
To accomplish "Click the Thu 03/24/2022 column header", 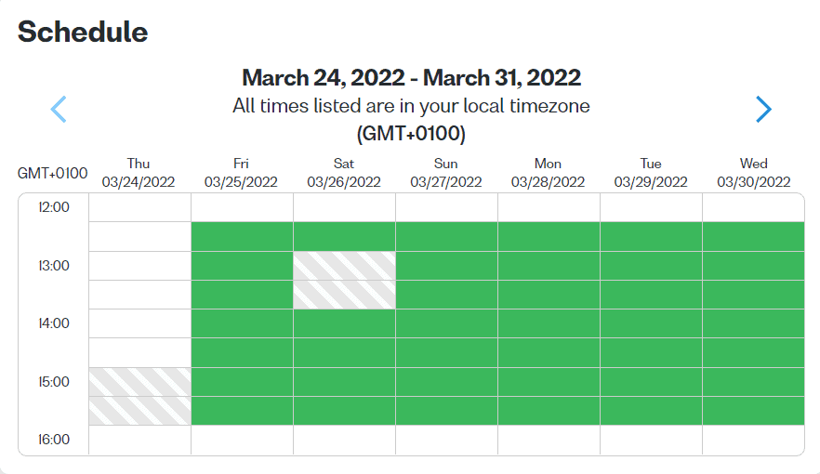I will coord(139,173).
